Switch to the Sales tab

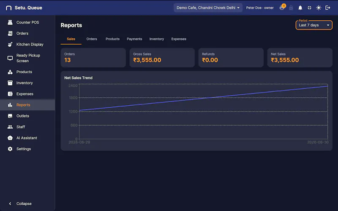coord(71,39)
